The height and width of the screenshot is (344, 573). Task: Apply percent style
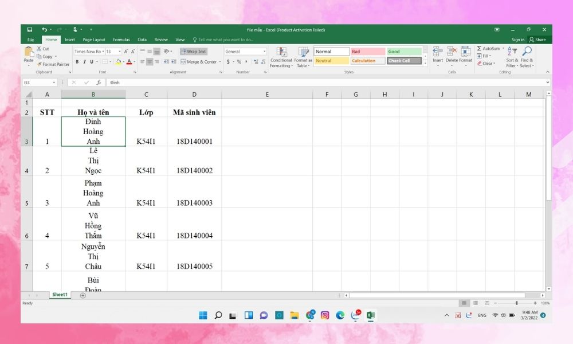pos(239,62)
